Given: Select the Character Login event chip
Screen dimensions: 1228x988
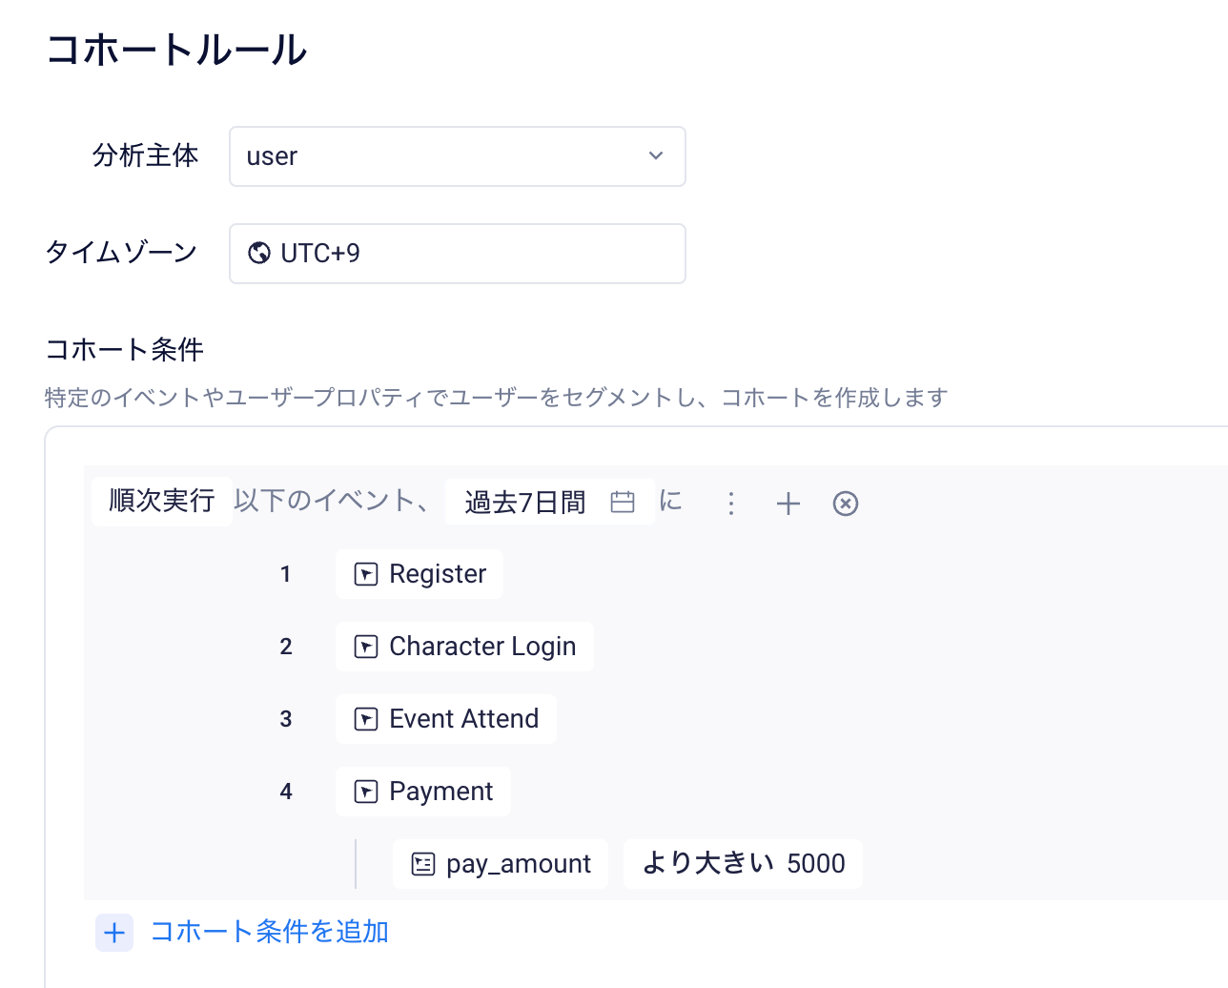Looking at the screenshot, I should tap(464, 647).
